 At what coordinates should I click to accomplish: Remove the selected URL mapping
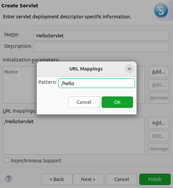point(159,149)
